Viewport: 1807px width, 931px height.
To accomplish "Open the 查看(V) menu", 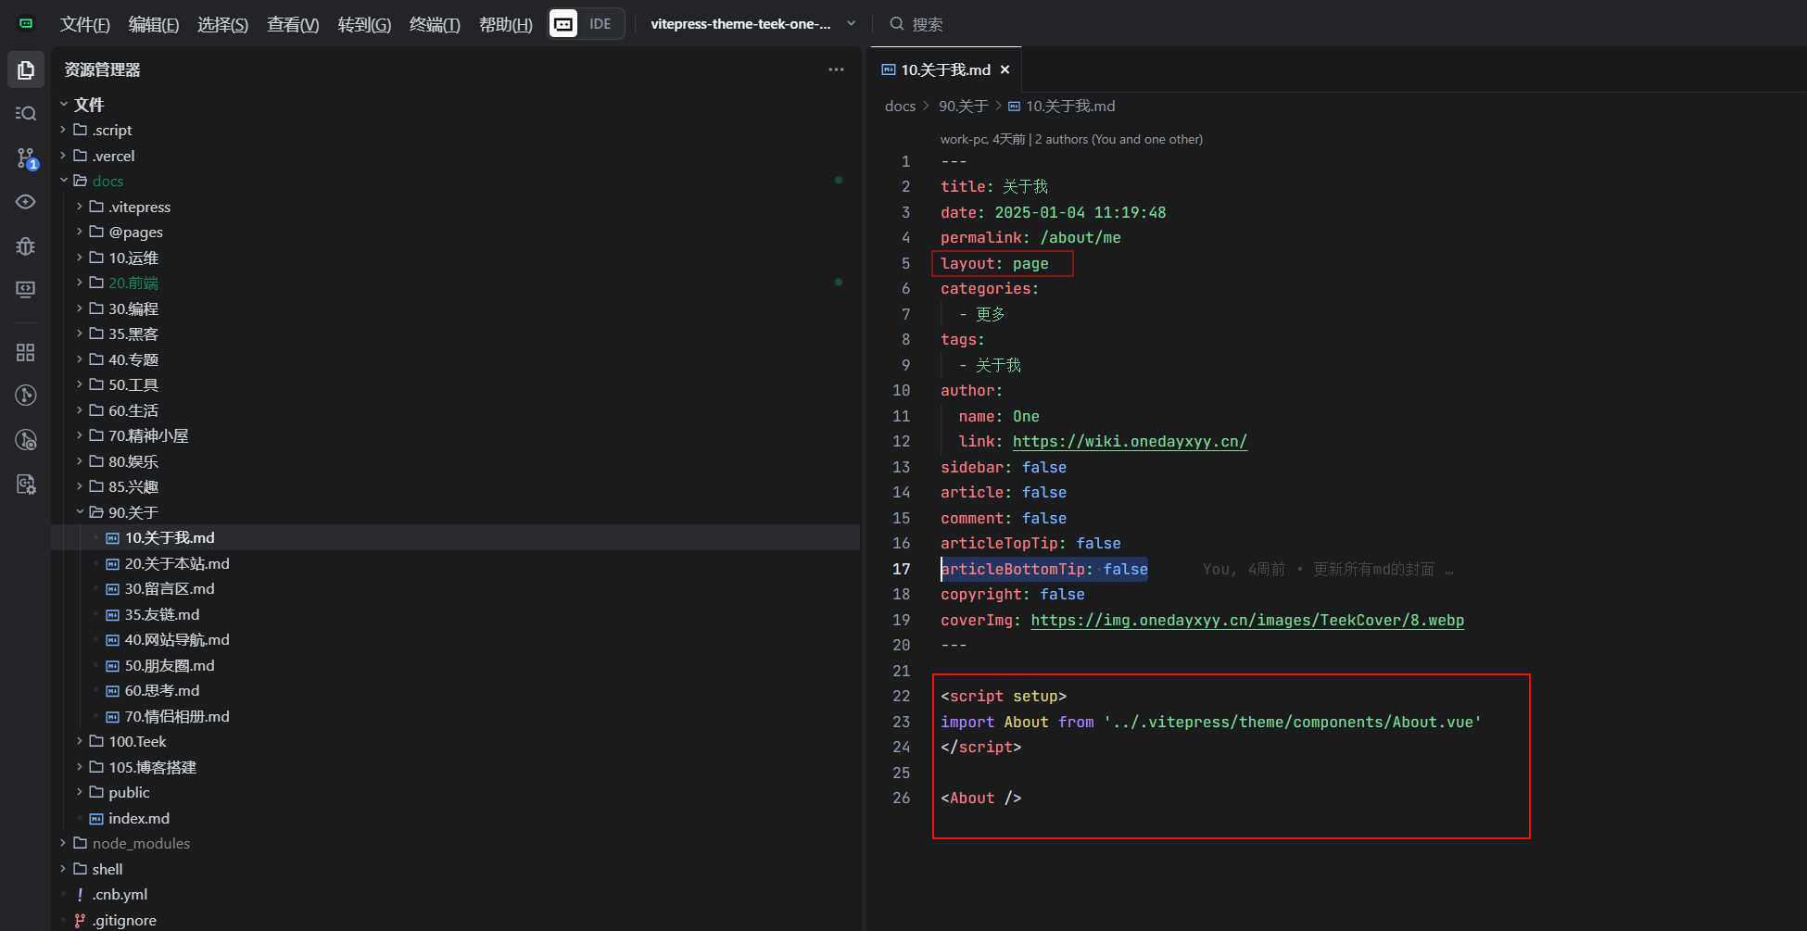I will 293,24.
